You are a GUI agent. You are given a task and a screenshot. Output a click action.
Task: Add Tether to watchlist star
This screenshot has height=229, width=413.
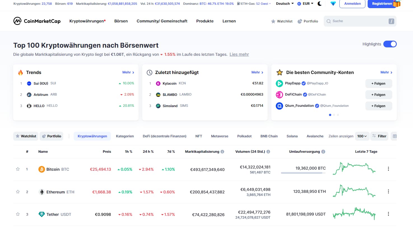(x=18, y=214)
